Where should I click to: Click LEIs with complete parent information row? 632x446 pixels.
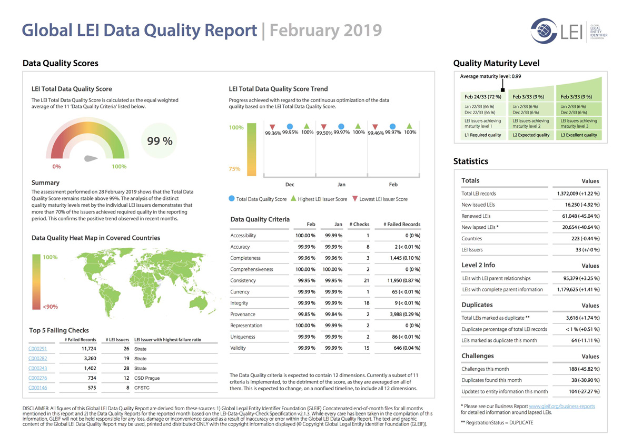point(531,289)
